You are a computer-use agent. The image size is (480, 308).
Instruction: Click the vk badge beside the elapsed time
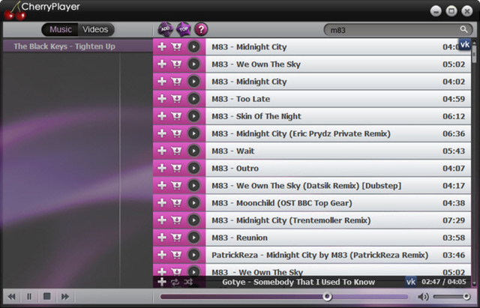click(411, 282)
